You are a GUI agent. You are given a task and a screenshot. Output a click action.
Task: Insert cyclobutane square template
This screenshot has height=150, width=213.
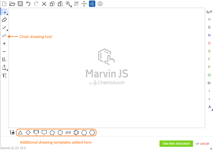pyautogui.click(x=28, y=132)
